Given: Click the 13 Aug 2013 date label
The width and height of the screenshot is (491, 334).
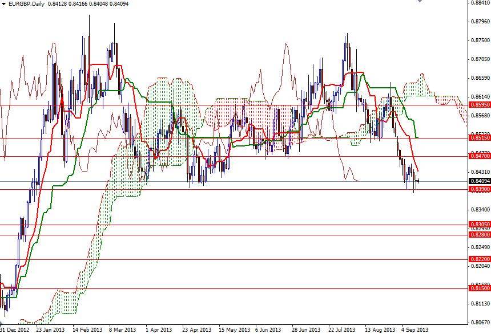Looking at the screenshot, I should point(380,329).
